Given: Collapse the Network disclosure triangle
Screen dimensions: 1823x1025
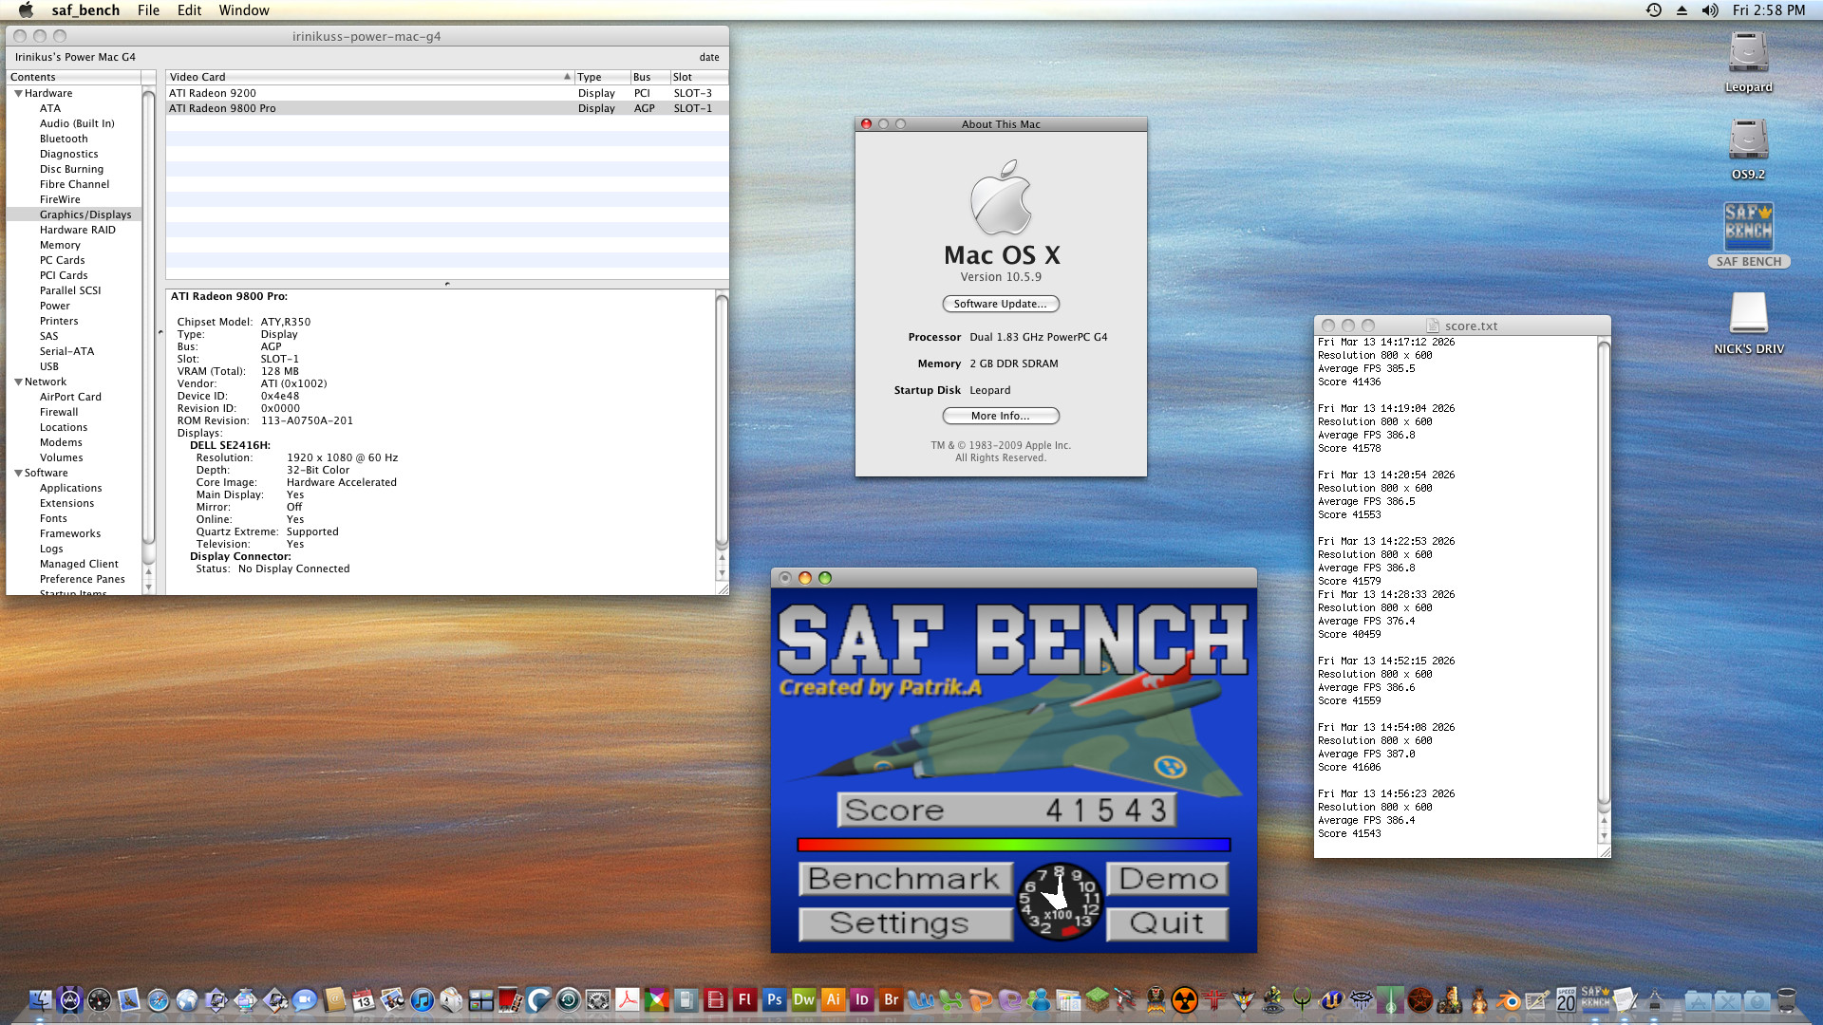Looking at the screenshot, I should coord(18,382).
